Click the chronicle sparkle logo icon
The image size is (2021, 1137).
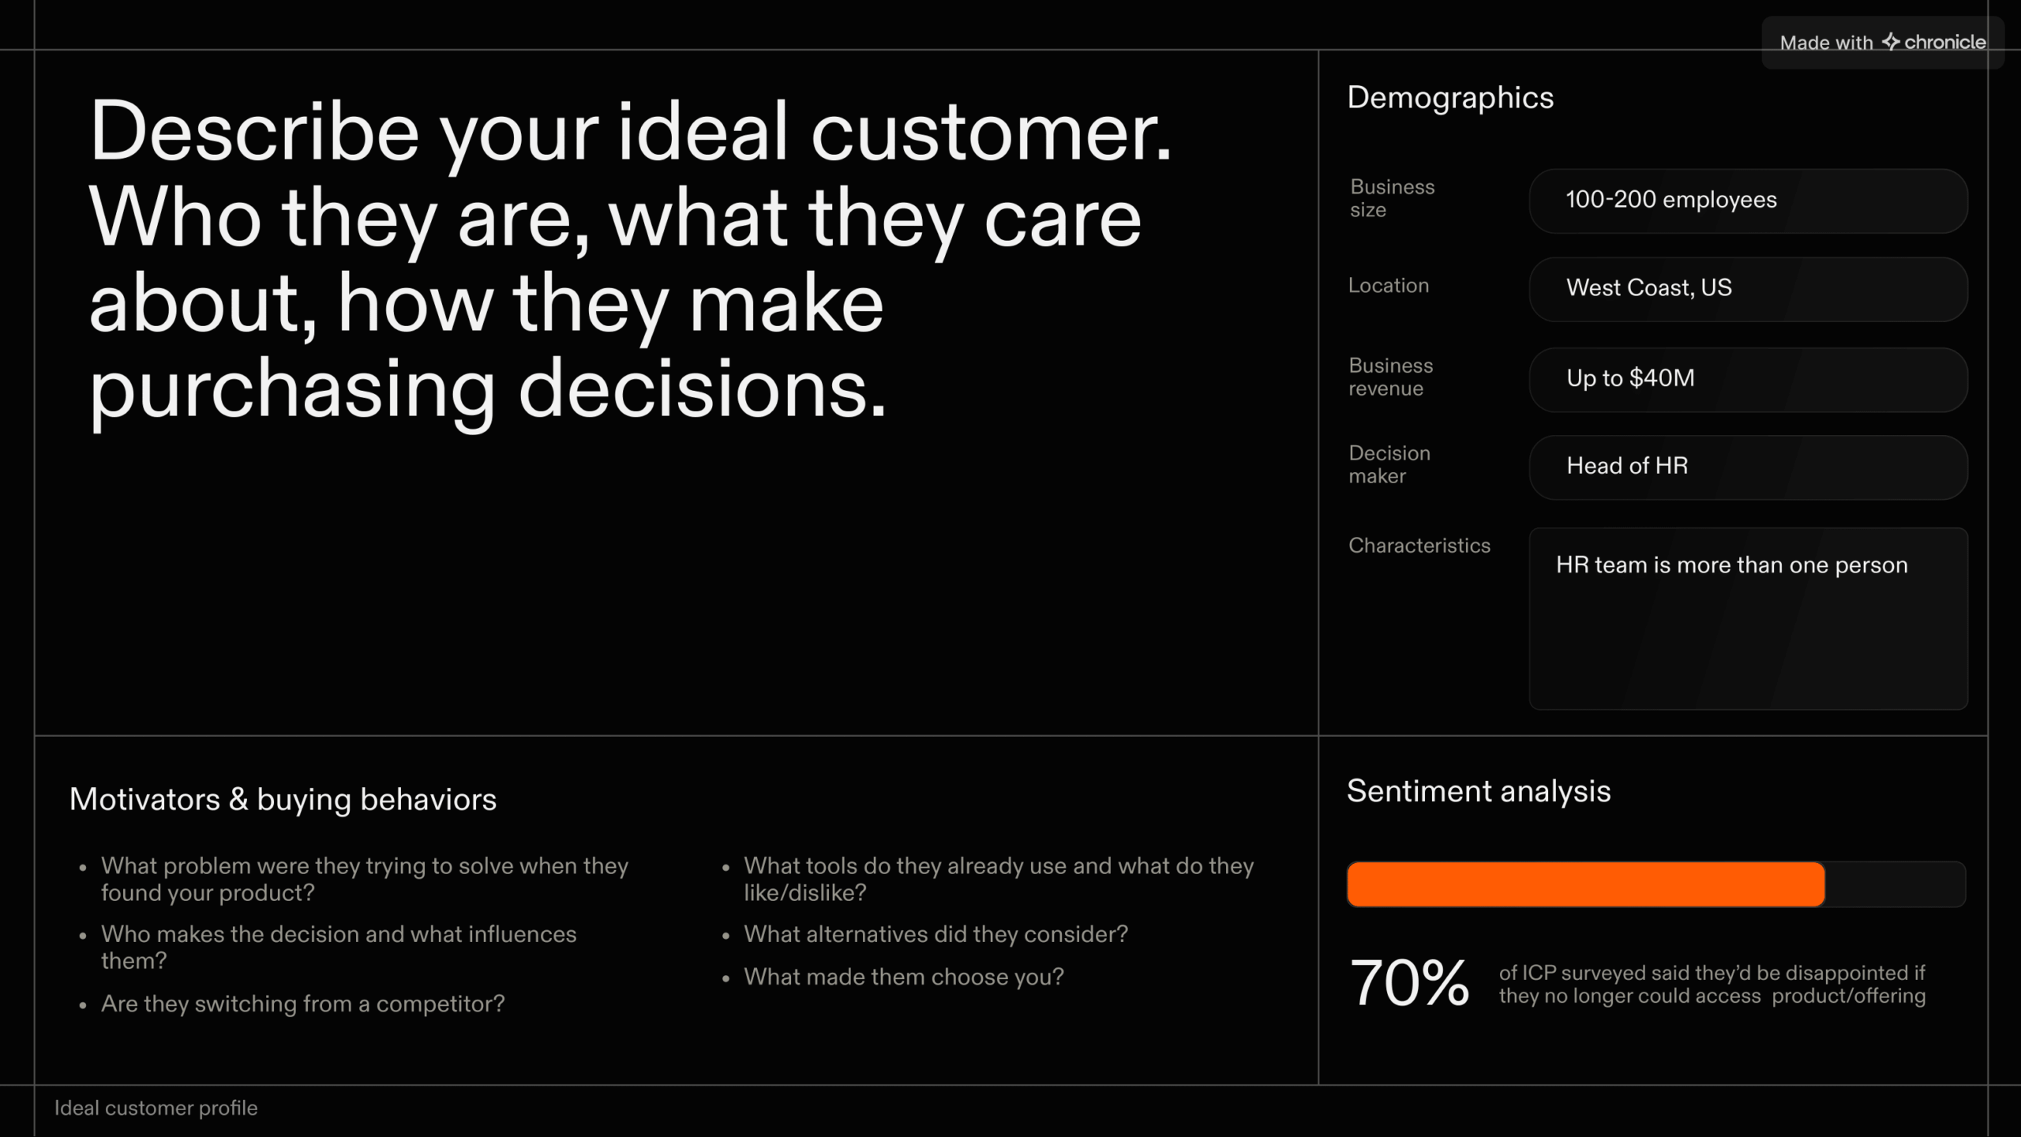point(1891,41)
